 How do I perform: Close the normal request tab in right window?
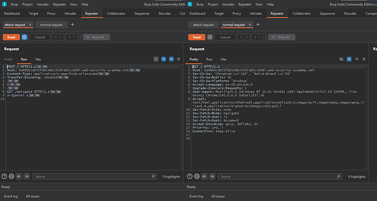(250, 25)
